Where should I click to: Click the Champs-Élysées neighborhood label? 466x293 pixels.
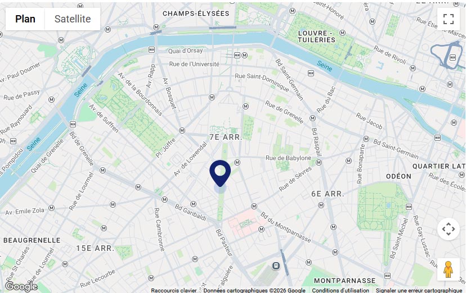[x=196, y=13]
